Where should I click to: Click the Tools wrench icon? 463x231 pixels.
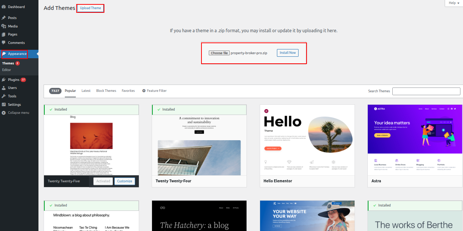pyautogui.click(x=4, y=96)
